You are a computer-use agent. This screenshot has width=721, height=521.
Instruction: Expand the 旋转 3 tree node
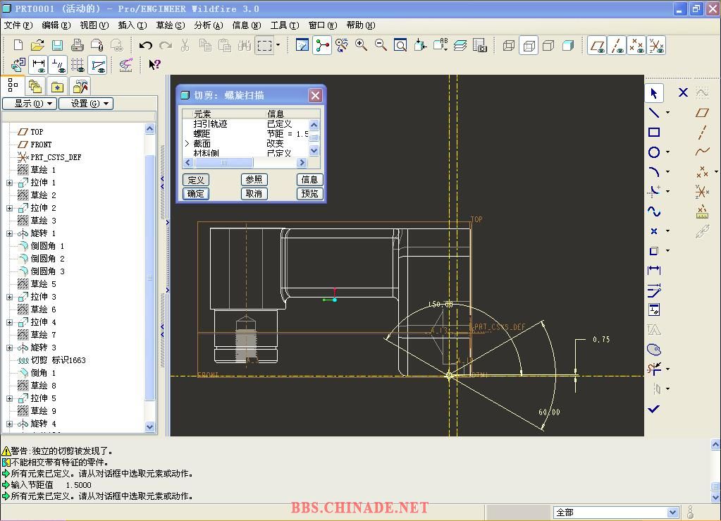(10, 348)
